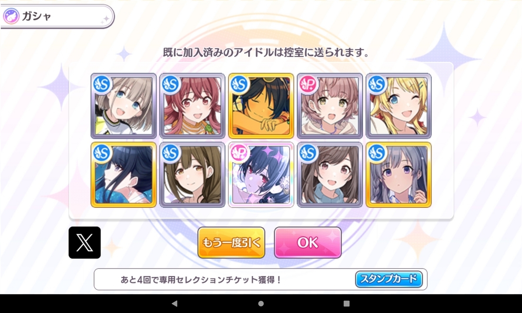
Task: Select the gold-framed silver braided-hair idol card
Action: [398, 174]
